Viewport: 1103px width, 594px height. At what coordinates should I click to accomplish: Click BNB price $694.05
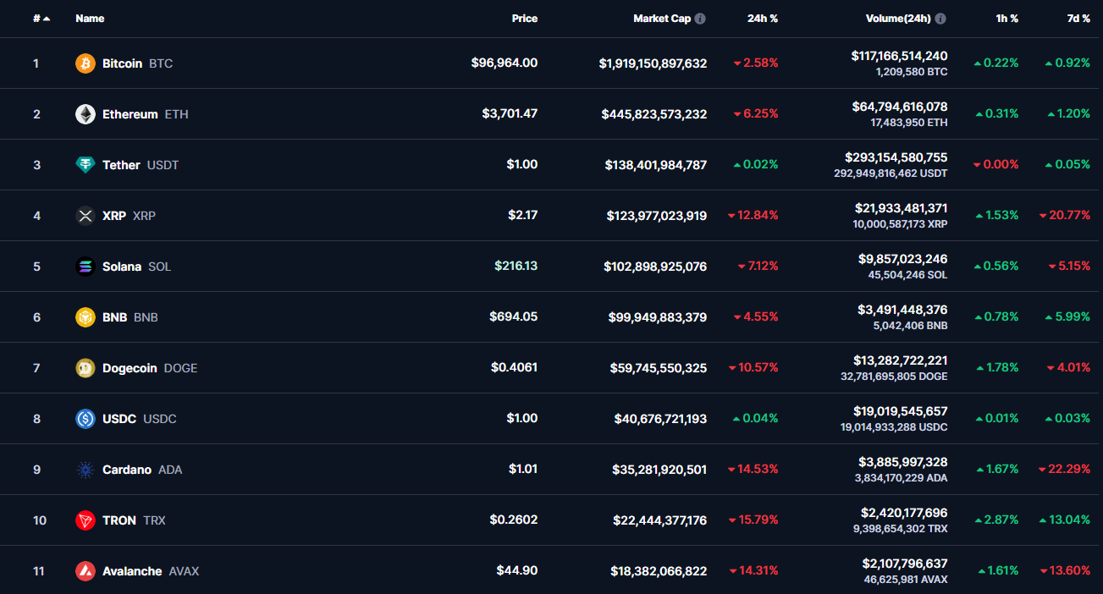(514, 316)
